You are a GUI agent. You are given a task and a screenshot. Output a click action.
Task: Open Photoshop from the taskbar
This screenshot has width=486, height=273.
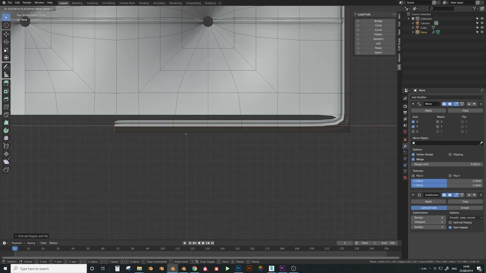(x=238, y=268)
